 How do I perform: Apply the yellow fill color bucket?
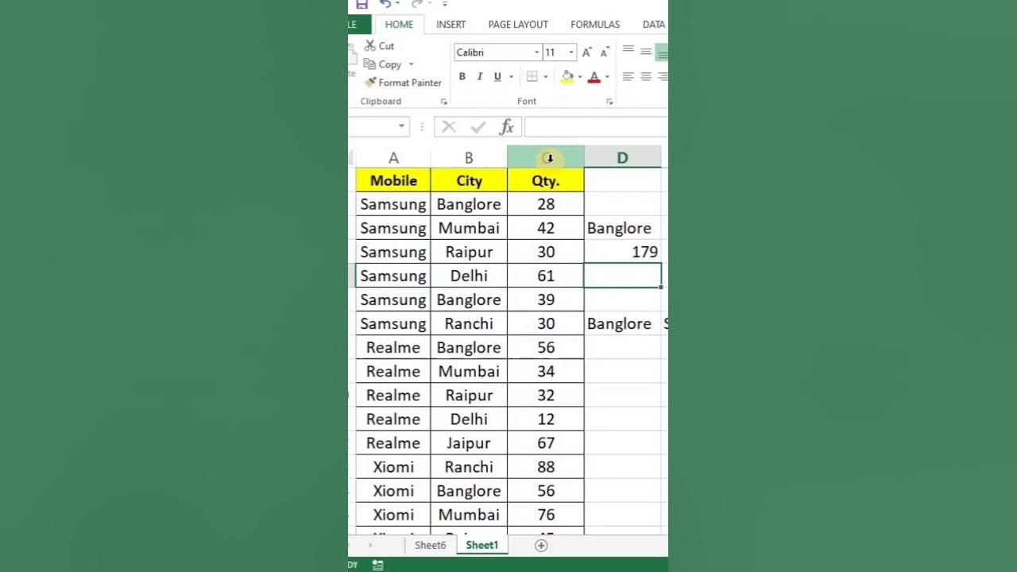click(567, 77)
